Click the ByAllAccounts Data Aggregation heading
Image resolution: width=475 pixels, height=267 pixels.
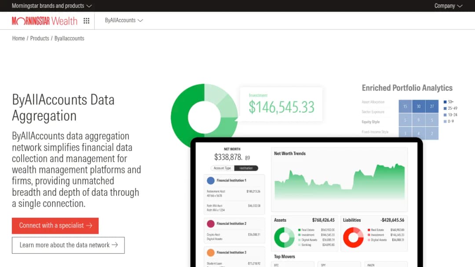pyautogui.click(x=63, y=107)
